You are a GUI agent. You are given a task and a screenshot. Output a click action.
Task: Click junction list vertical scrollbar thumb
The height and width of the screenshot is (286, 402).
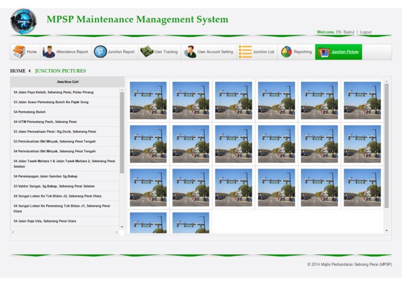coord(122,133)
